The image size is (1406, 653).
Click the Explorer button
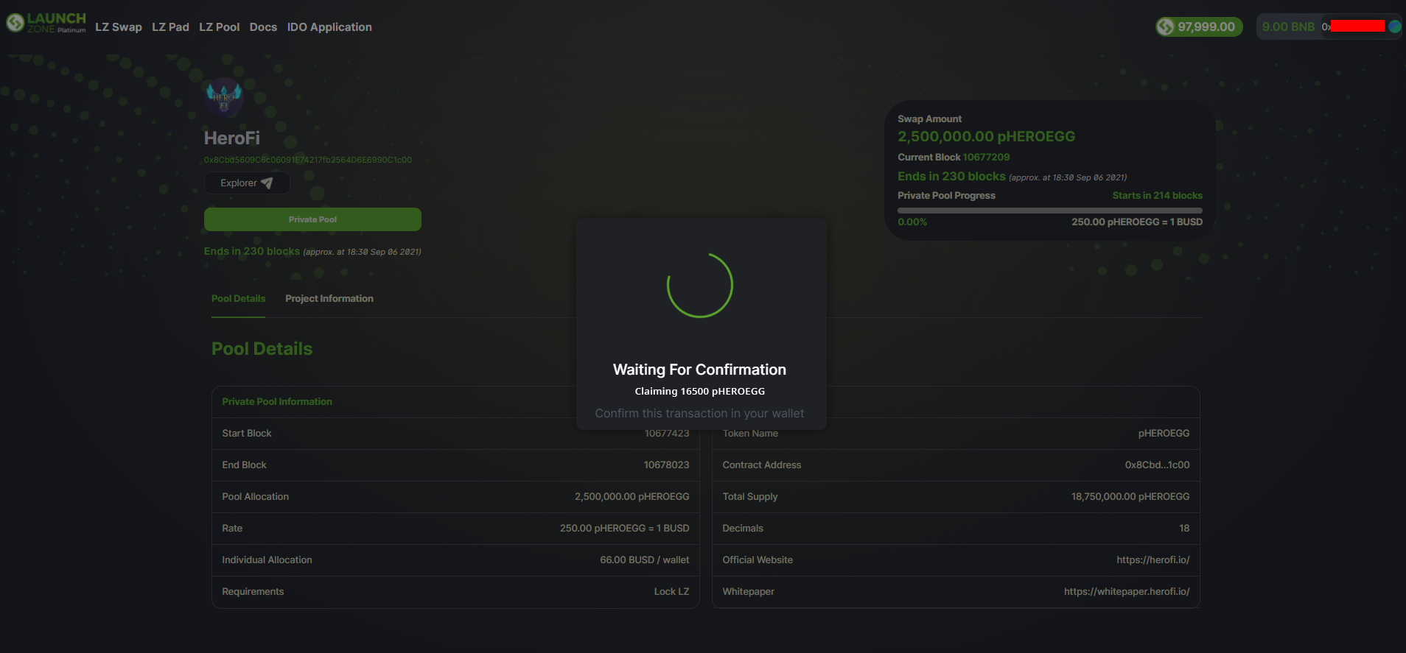pyautogui.click(x=246, y=183)
